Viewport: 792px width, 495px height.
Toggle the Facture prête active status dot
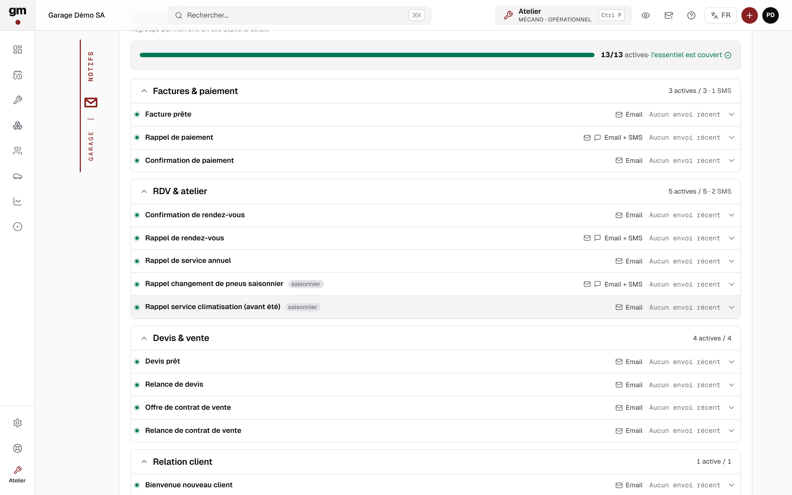[137, 115]
